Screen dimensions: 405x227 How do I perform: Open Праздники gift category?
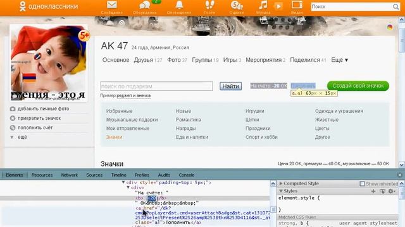pyautogui.click(x=258, y=128)
